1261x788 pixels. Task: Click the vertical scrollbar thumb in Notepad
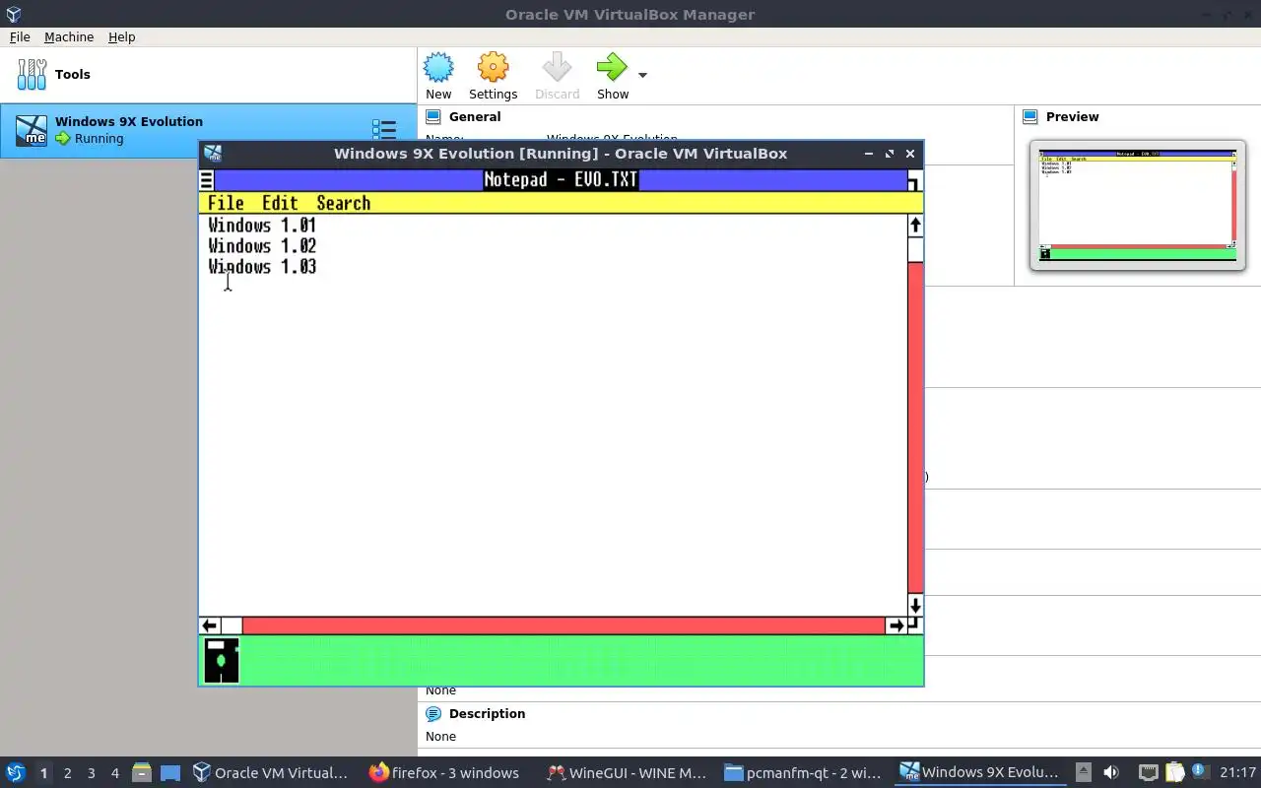click(915, 249)
